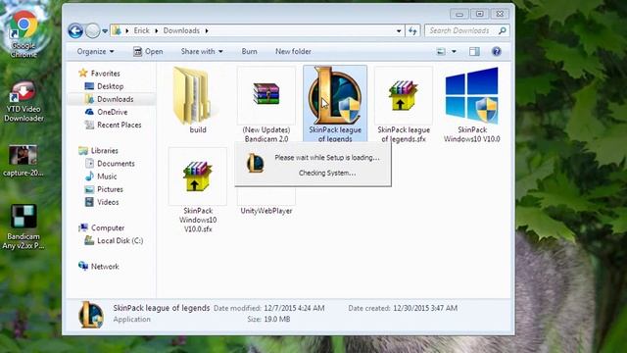The width and height of the screenshot is (627, 353).
Task: Expand the view options dropdown arrow
Action: click(454, 51)
